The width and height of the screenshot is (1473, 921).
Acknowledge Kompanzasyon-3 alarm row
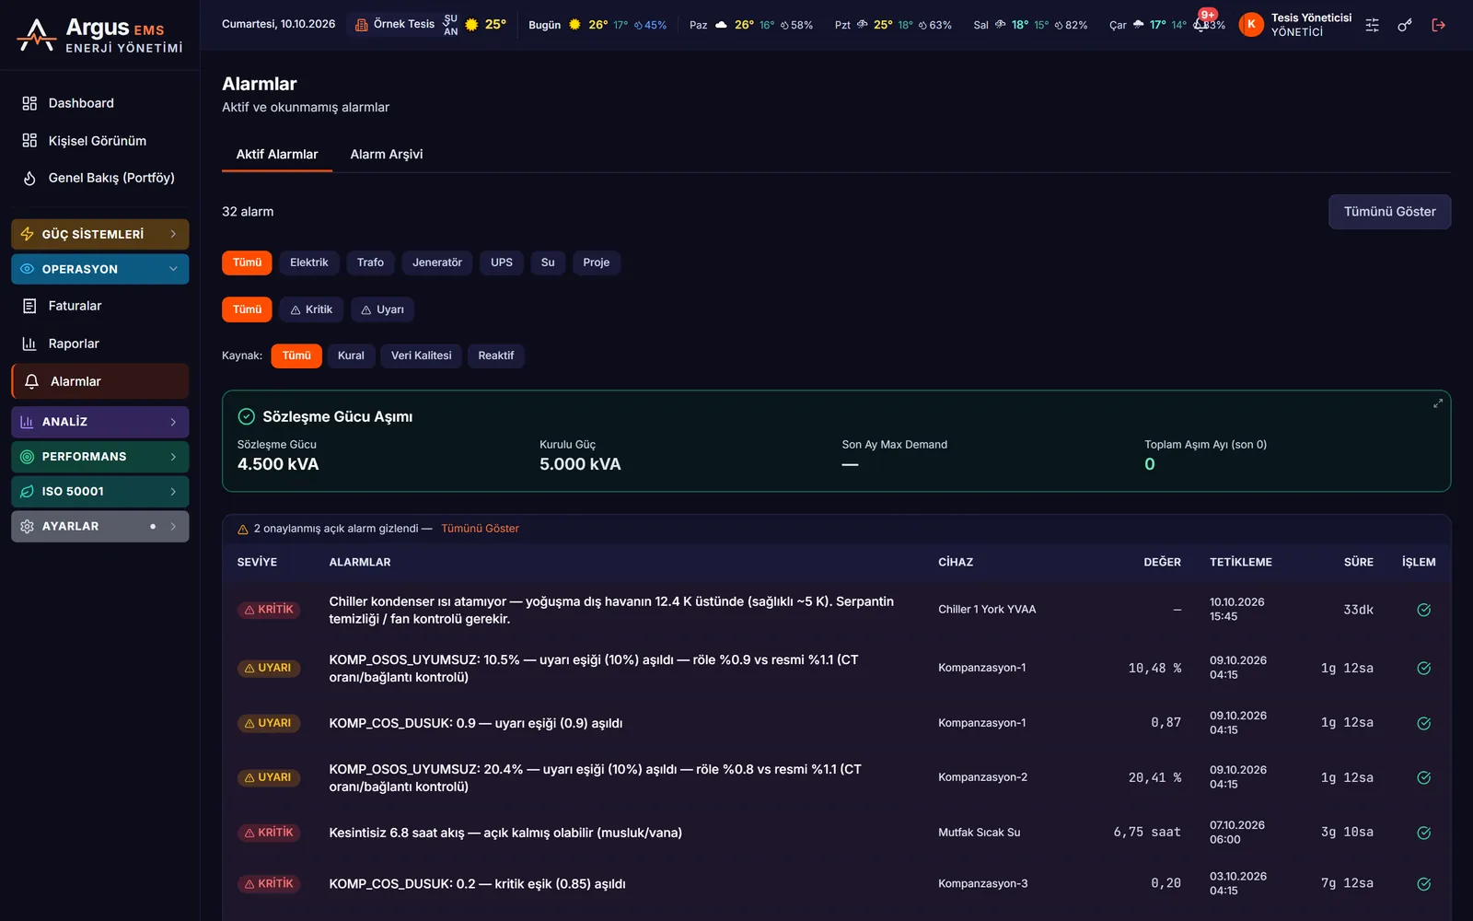point(1423,884)
